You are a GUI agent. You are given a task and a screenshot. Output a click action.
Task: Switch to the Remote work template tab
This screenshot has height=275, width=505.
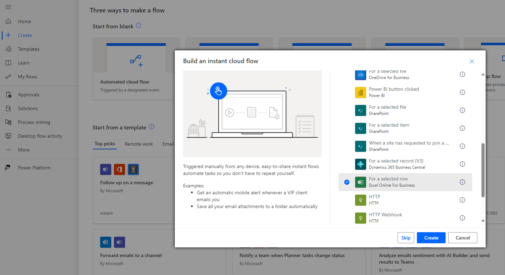(x=139, y=144)
